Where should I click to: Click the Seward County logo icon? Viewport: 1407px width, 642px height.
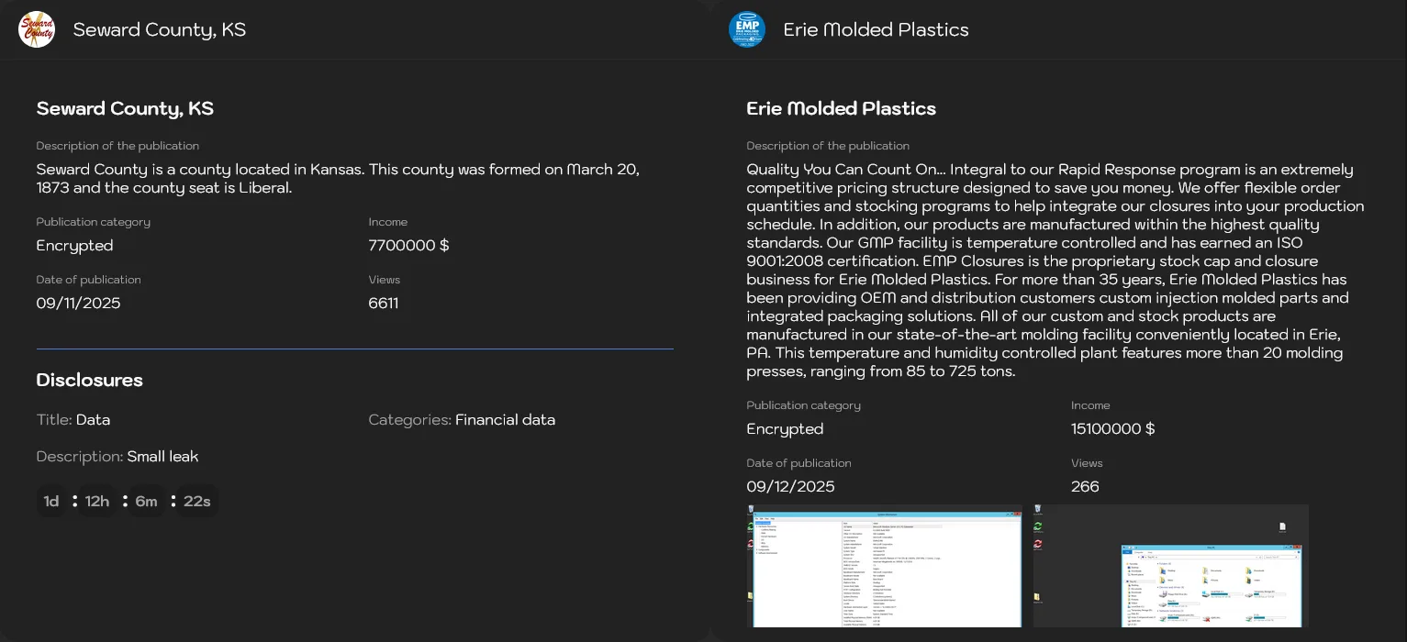tap(36, 28)
